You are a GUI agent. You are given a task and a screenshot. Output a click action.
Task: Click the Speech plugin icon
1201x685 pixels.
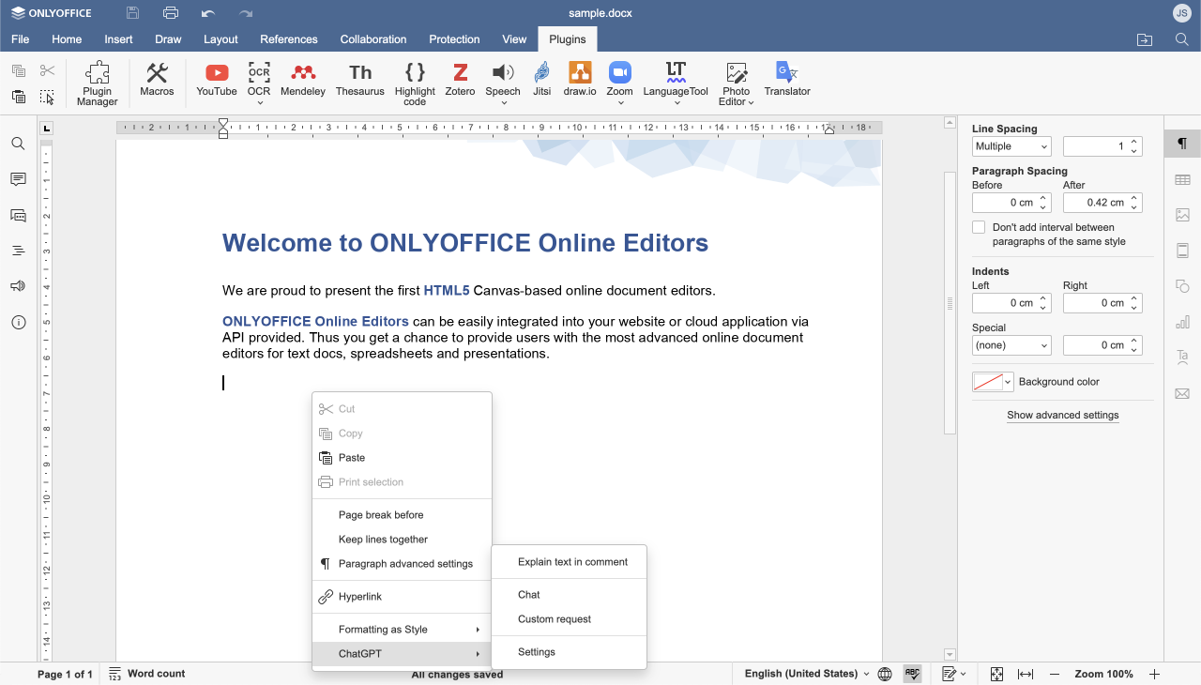pos(503,73)
